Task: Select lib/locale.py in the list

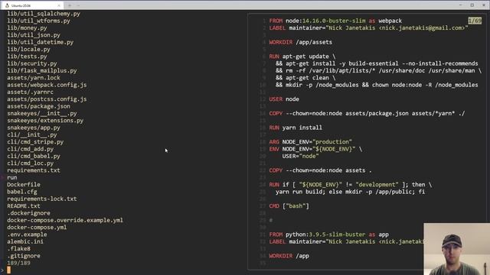Action: pos(28,49)
